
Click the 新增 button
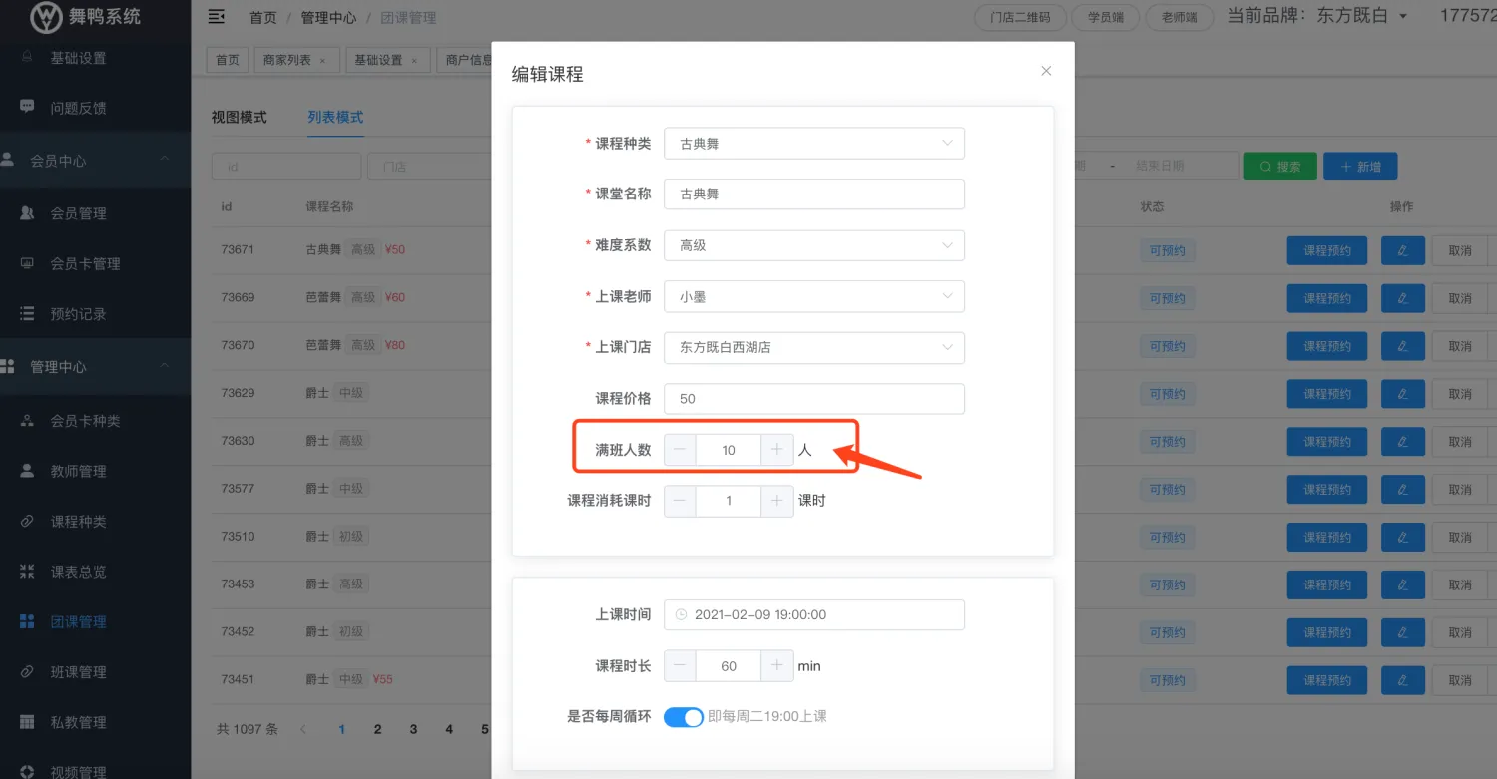[1360, 167]
